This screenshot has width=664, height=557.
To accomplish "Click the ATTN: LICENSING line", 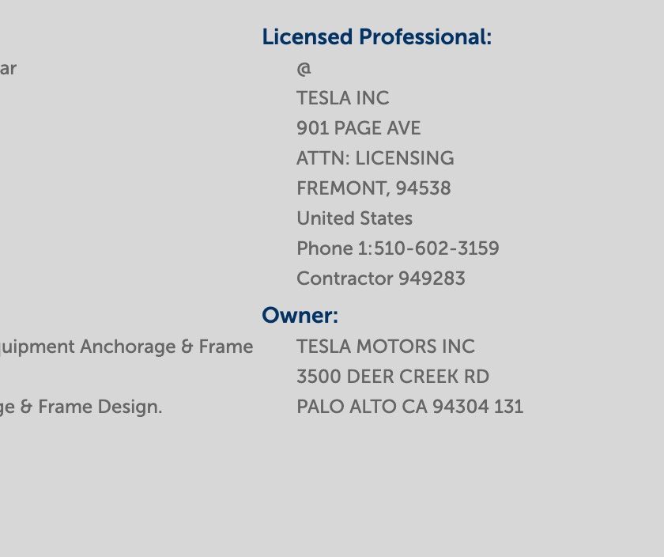I will click(x=375, y=158).
